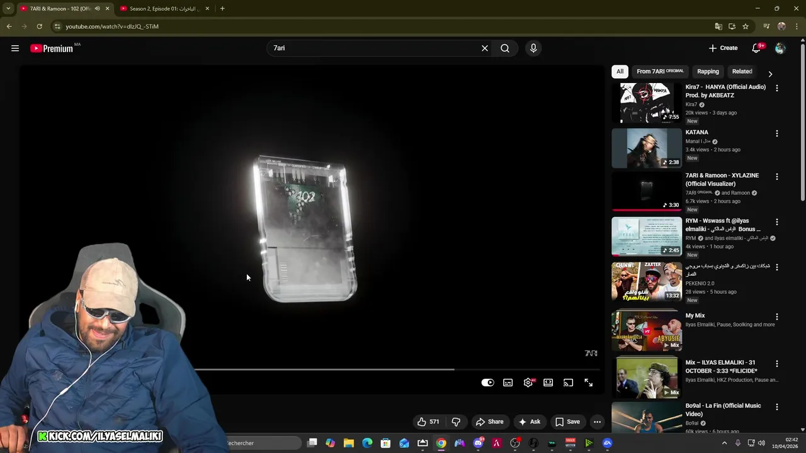Open Kira7 HANYA video thumbnail
806x453 pixels.
647,103
